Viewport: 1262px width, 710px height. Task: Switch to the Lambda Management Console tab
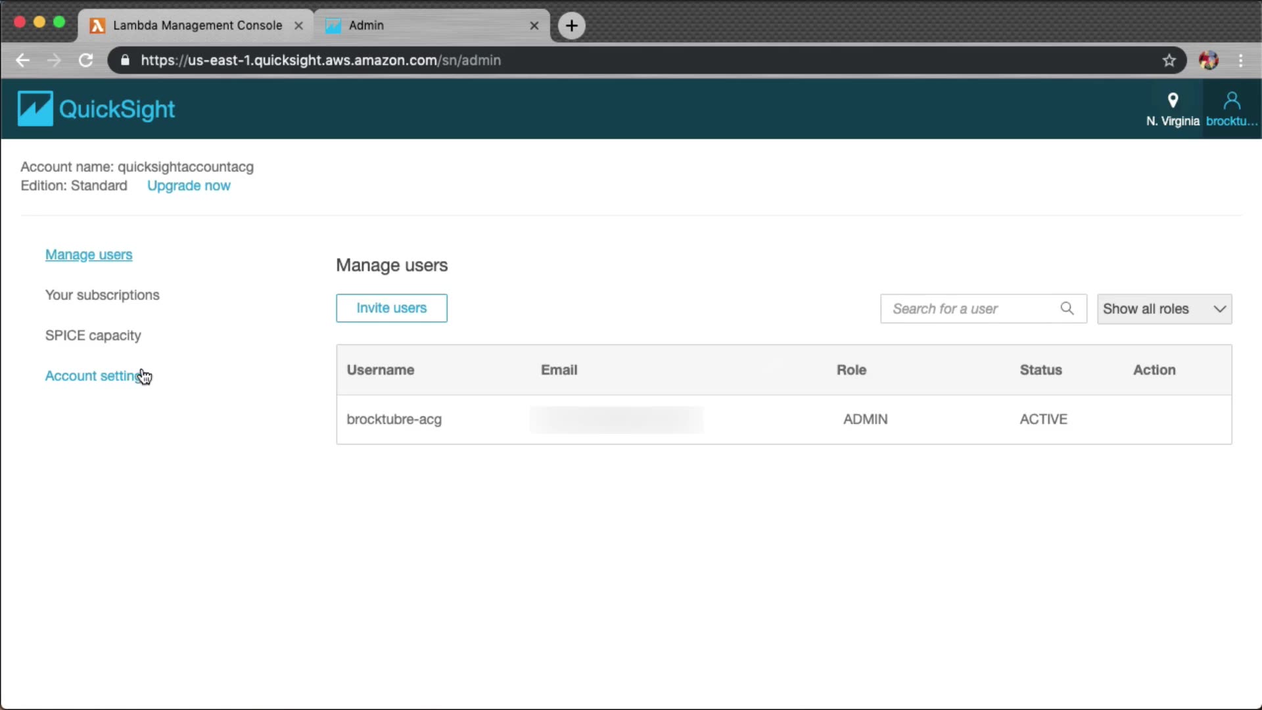pyautogui.click(x=197, y=26)
